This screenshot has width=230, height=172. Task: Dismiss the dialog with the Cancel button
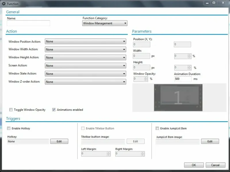[x=215, y=165]
